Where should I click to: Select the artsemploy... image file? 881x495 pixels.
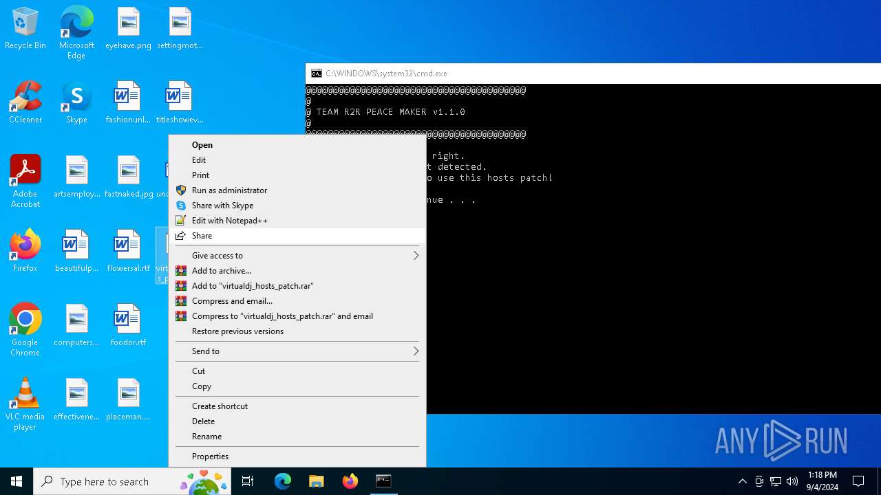tap(76, 177)
